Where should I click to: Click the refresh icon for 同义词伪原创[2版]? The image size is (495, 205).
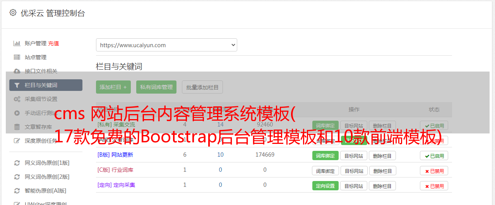17,177
